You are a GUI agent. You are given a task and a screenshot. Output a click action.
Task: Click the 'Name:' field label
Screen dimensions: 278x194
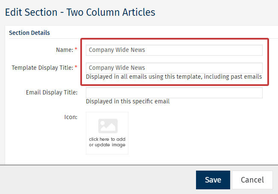pyautogui.click(x=64, y=50)
